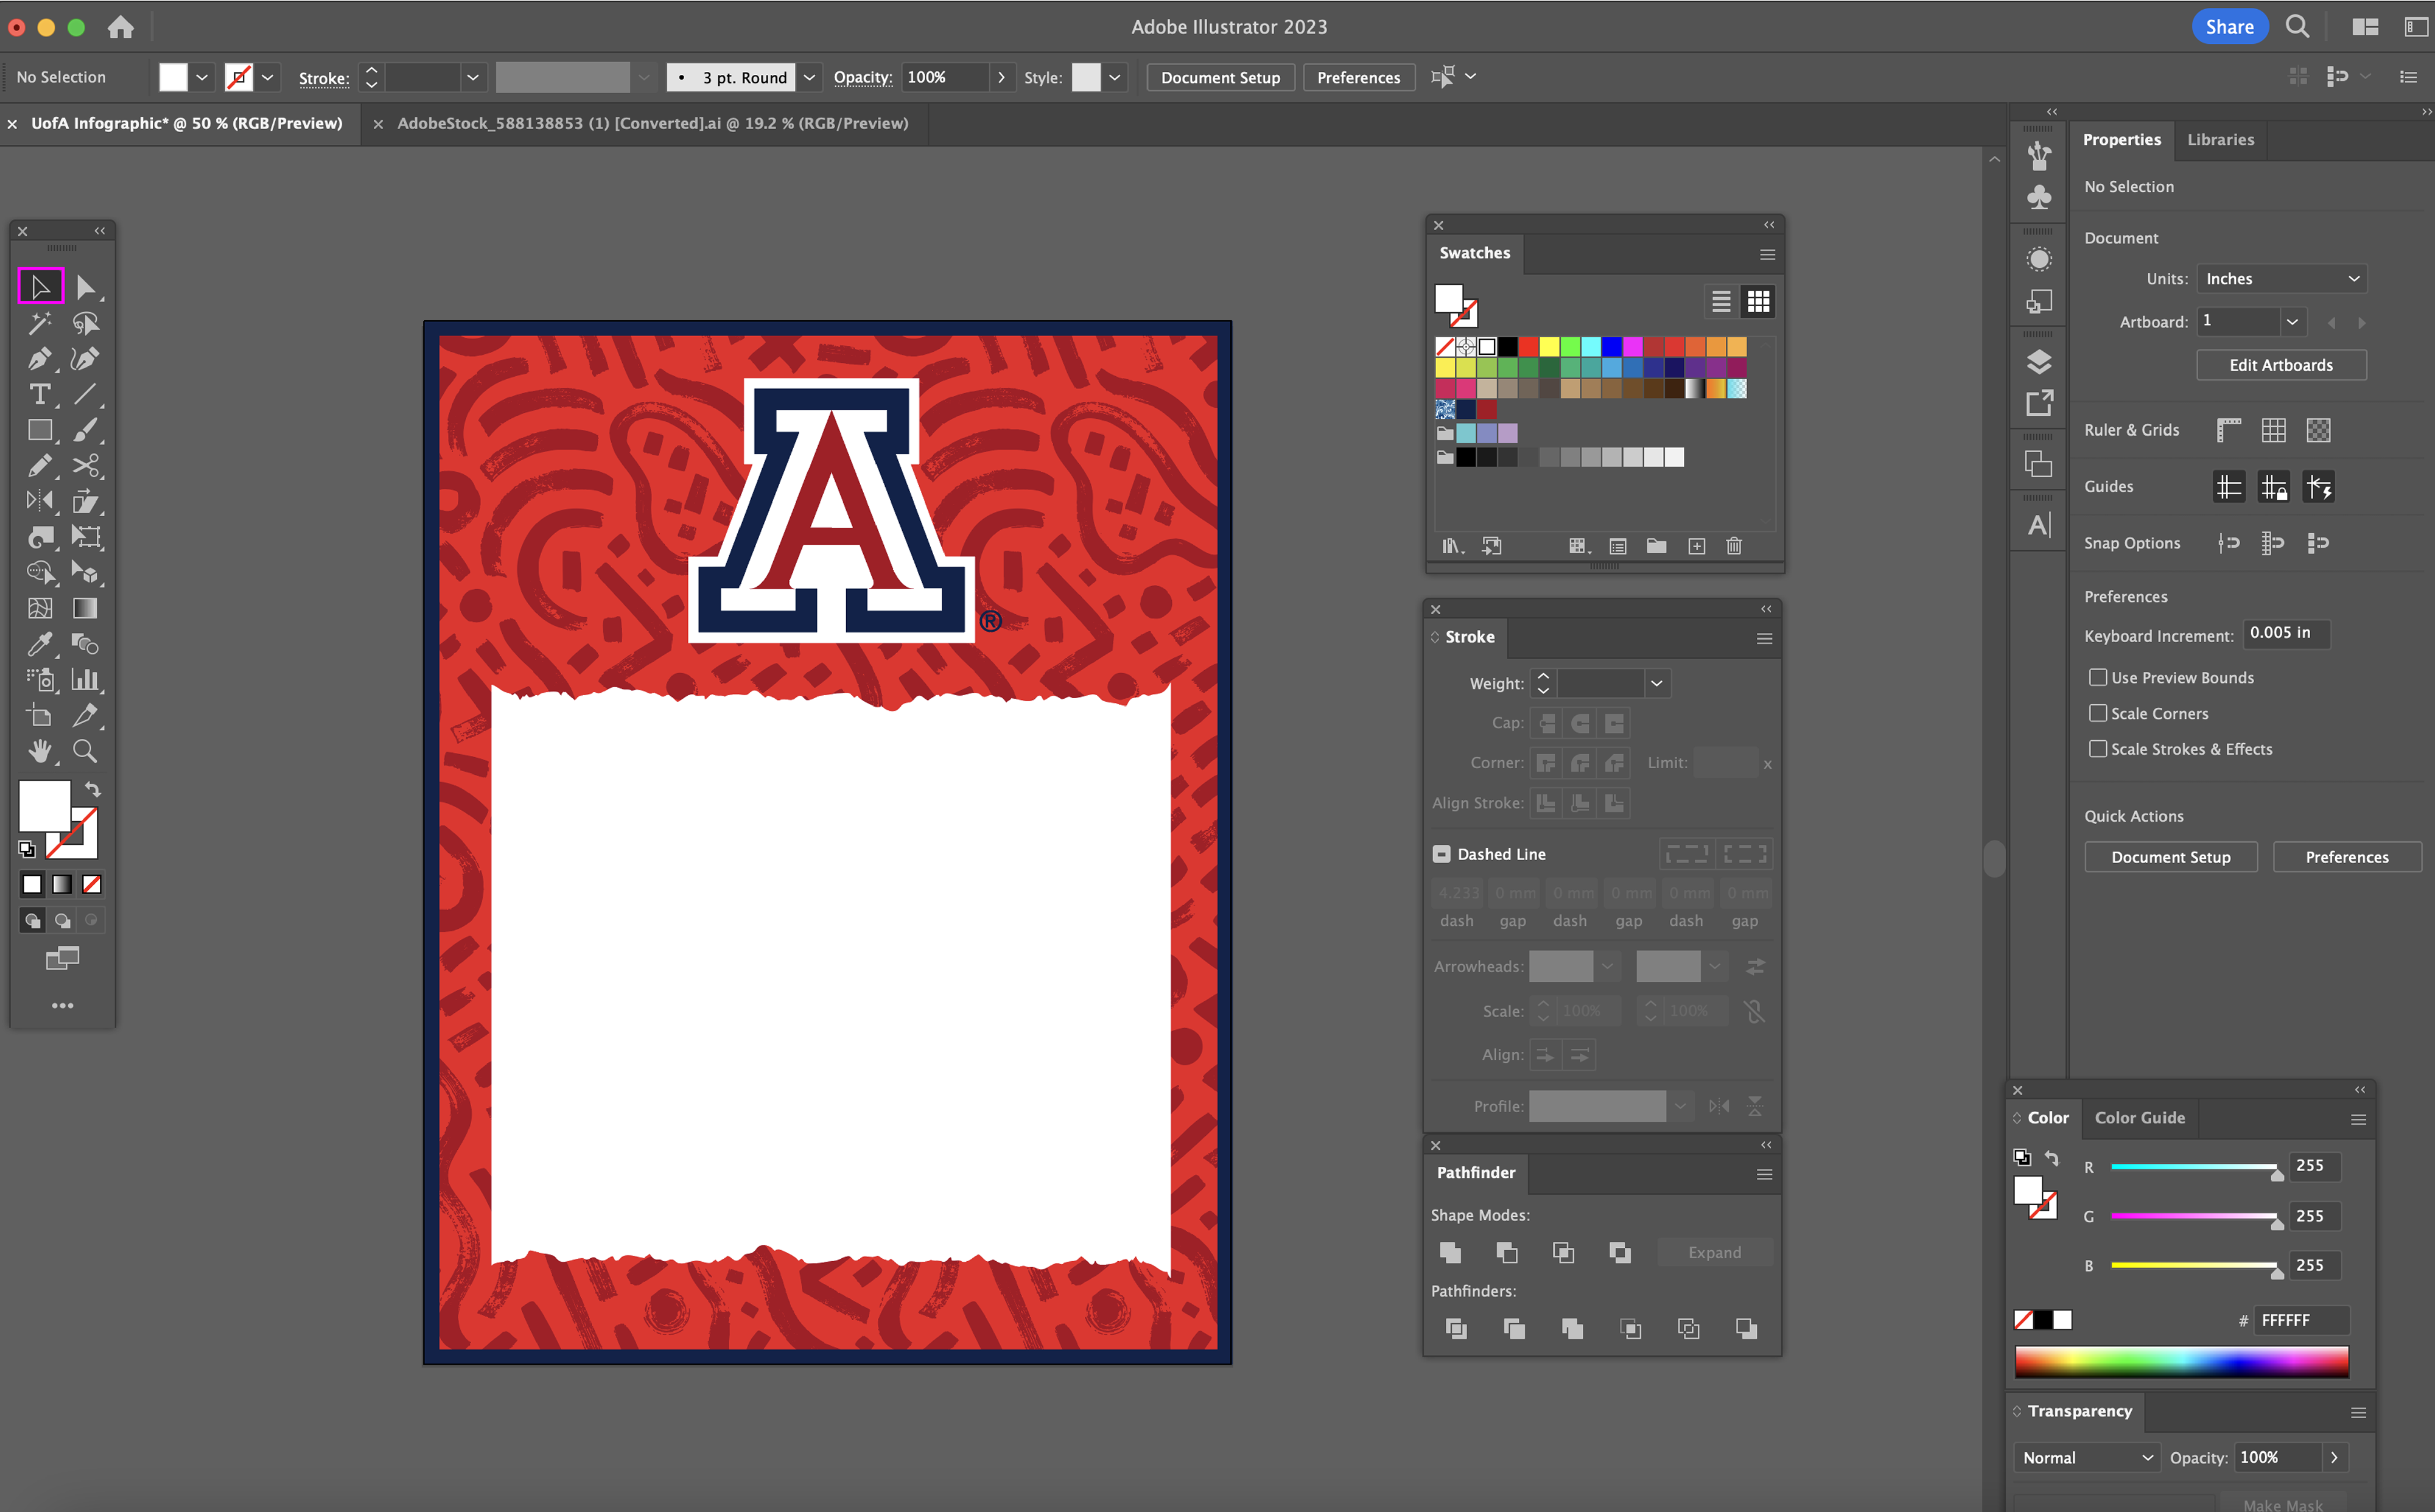Click the delete swatch trash icon

pyautogui.click(x=1734, y=546)
